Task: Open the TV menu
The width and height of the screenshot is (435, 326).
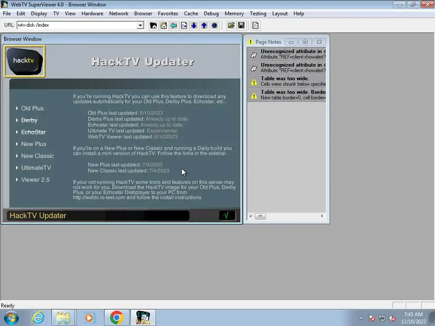Action: coord(56,14)
